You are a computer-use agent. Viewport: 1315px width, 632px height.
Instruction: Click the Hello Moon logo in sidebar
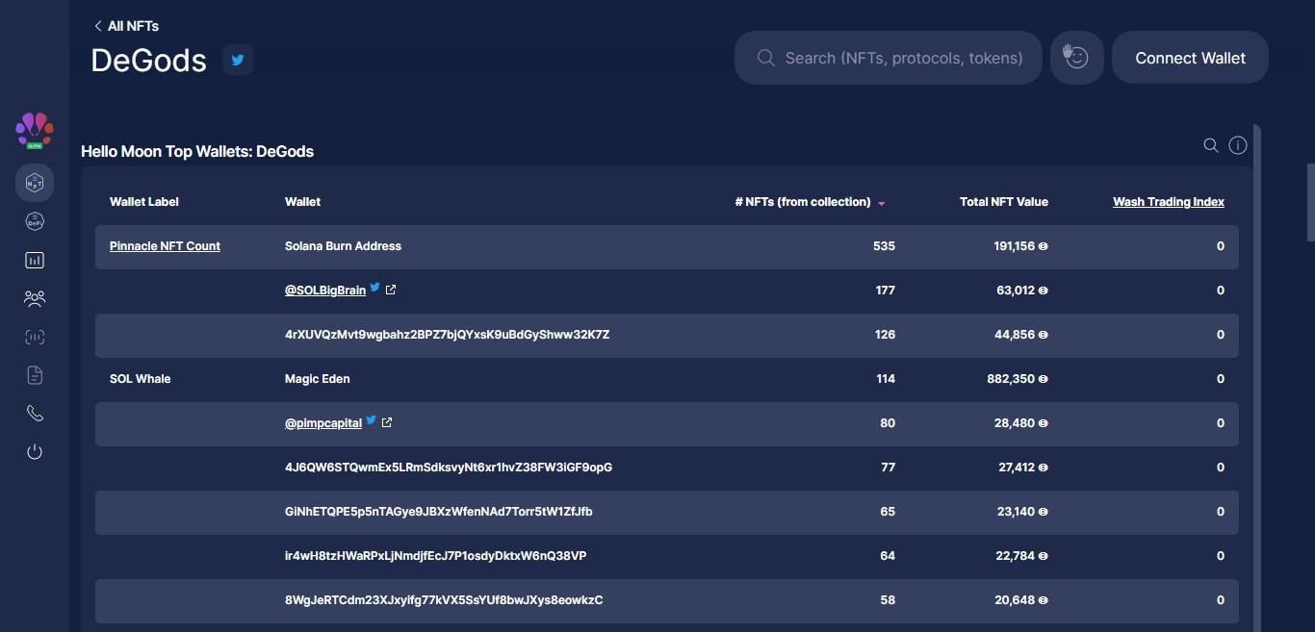click(35, 130)
